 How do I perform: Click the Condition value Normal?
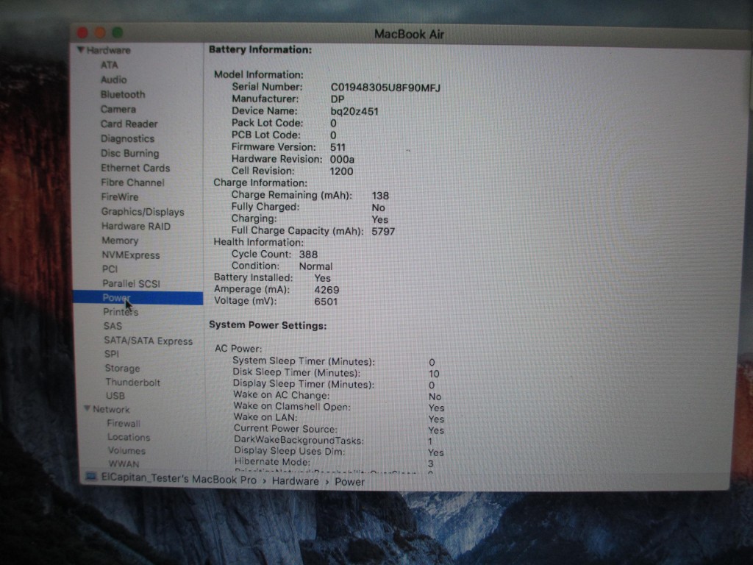[315, 266]
